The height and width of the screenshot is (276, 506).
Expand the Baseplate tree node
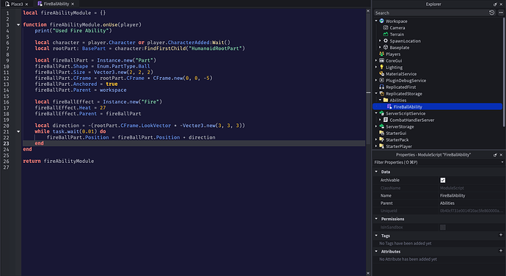tap(380, 47)
